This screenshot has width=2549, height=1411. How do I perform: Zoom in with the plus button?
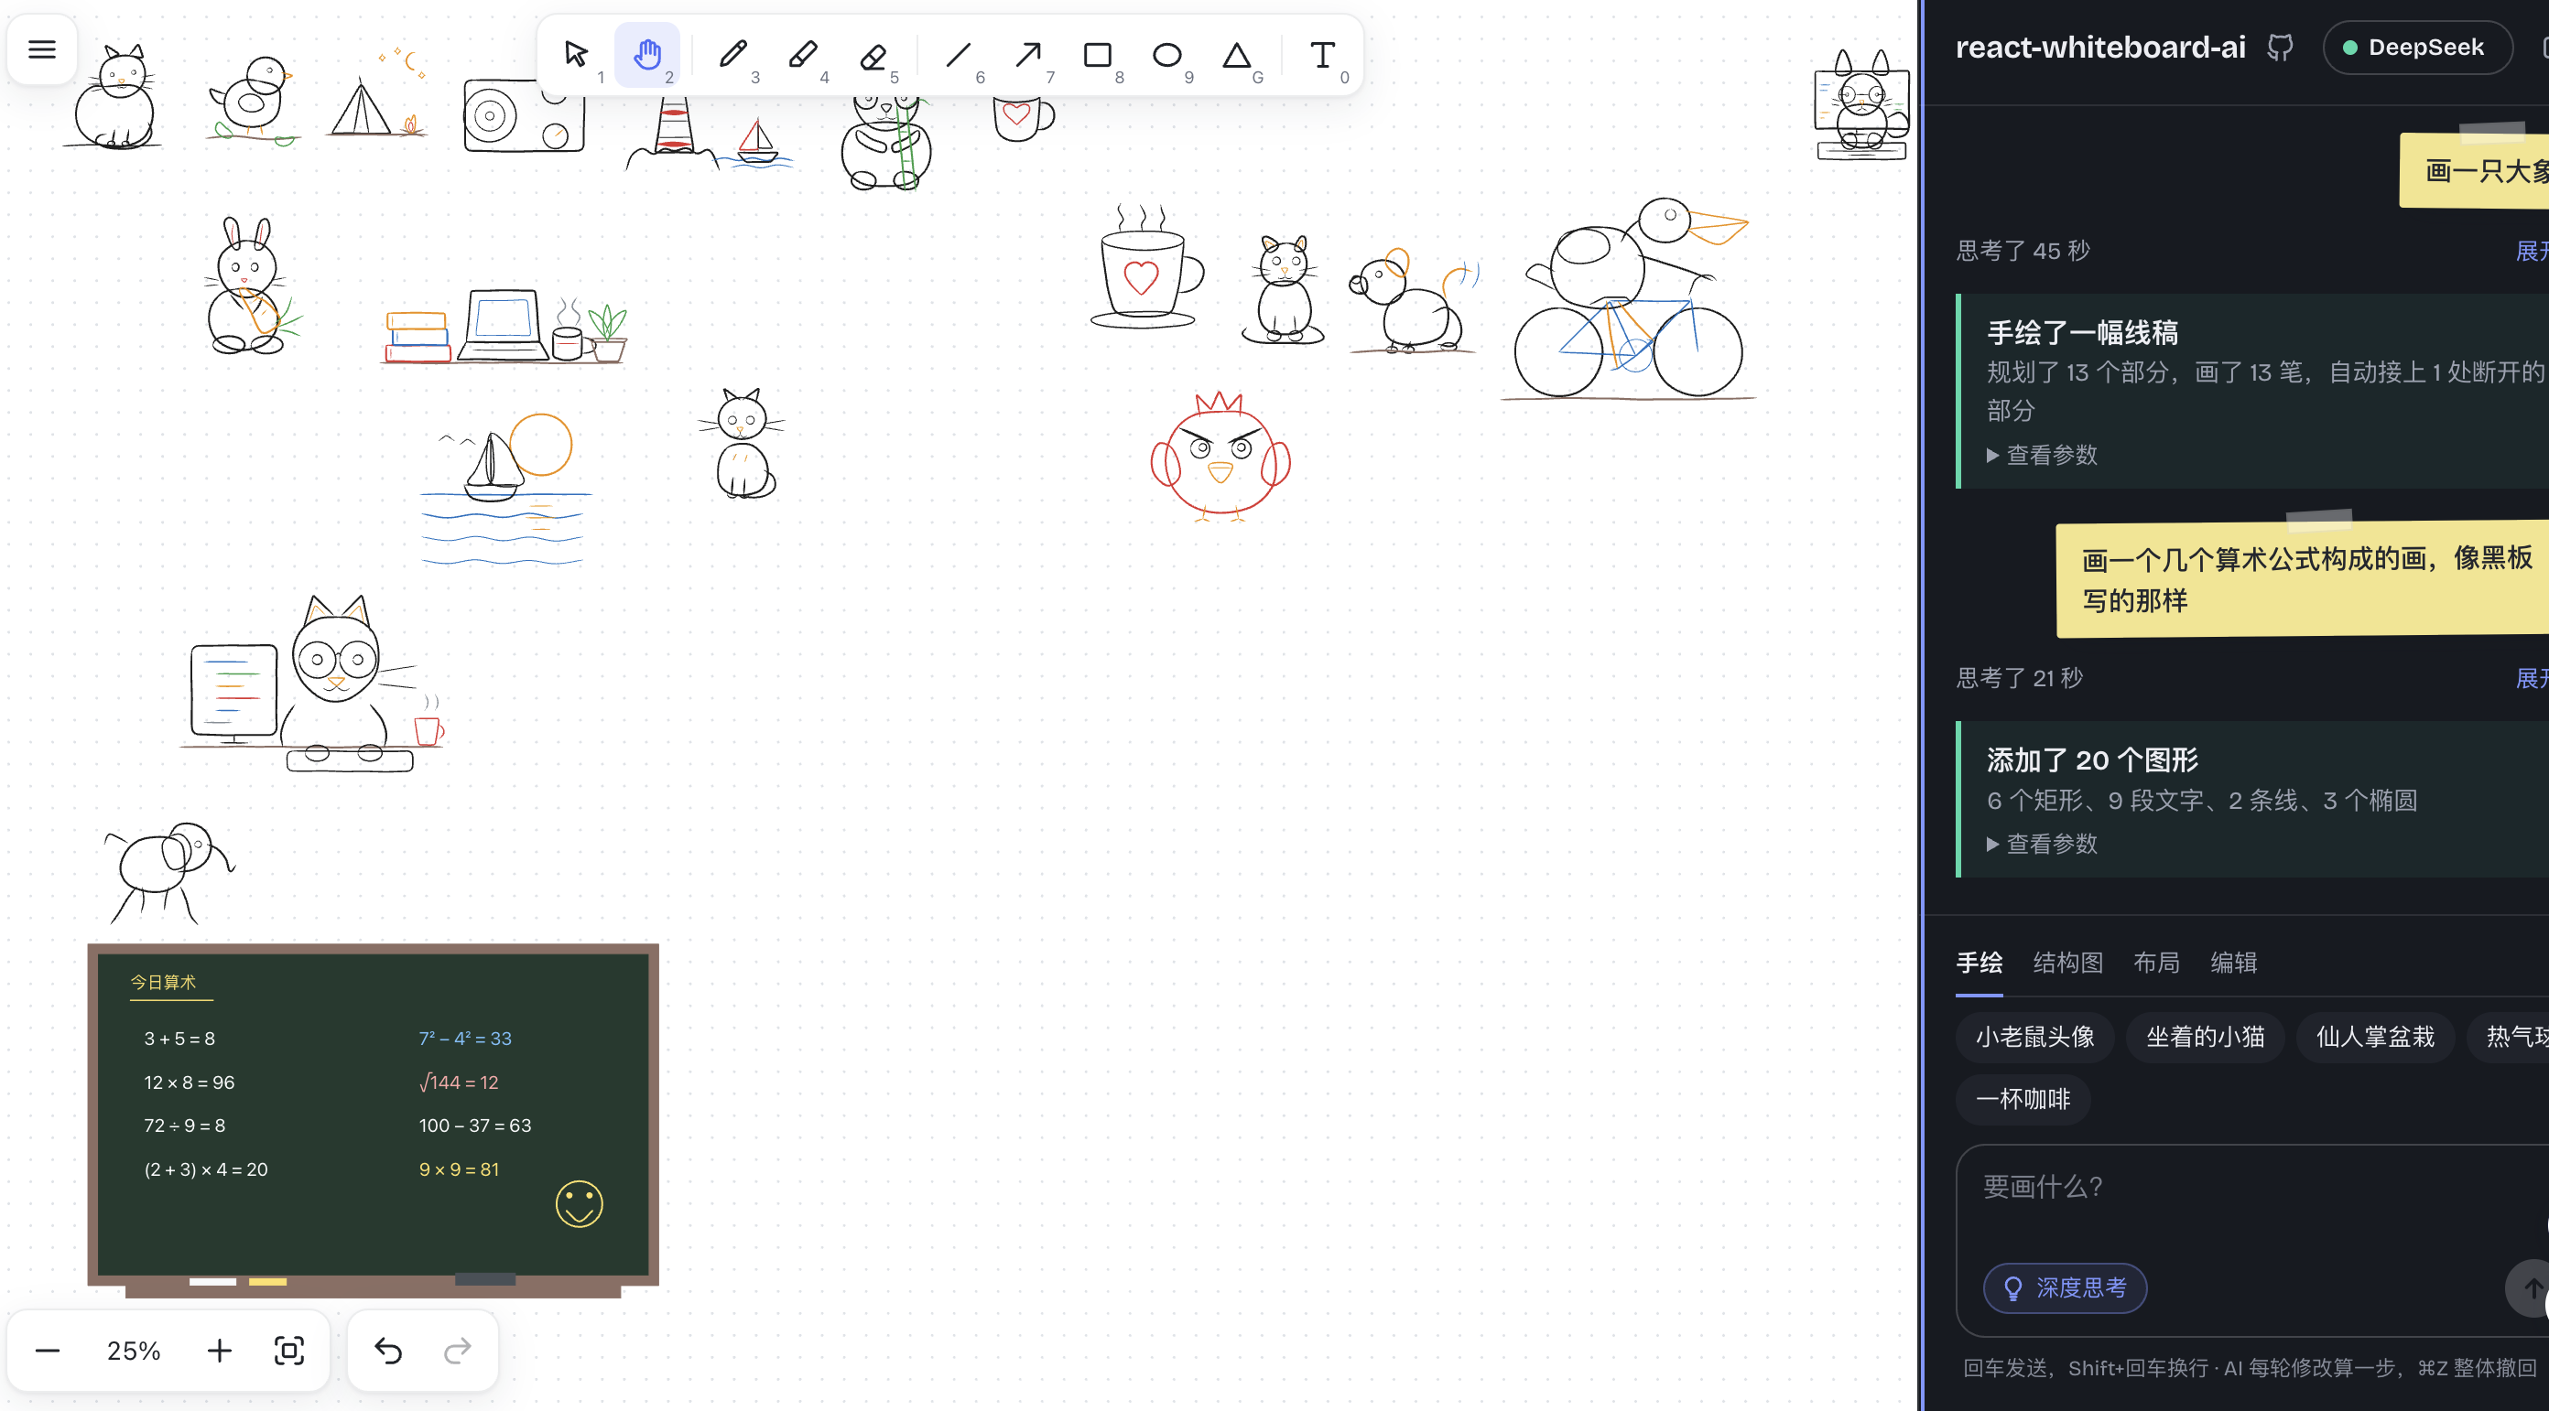[x=220, y=1351]
